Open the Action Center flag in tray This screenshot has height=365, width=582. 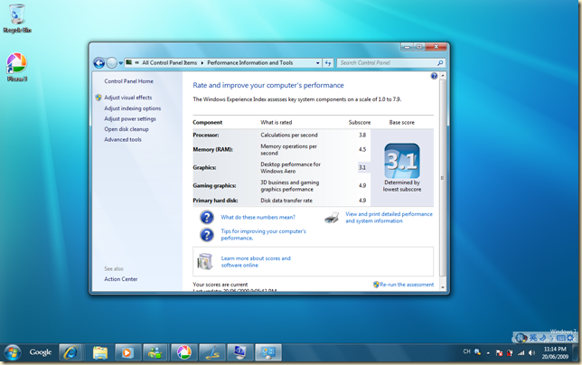pos(499,352)
